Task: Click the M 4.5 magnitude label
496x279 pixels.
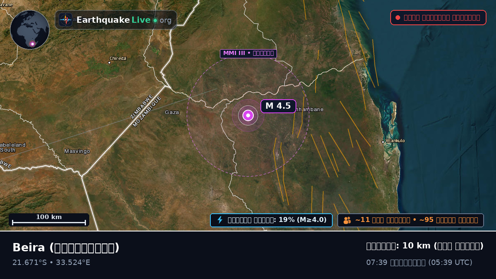Action: click(278, 106)
